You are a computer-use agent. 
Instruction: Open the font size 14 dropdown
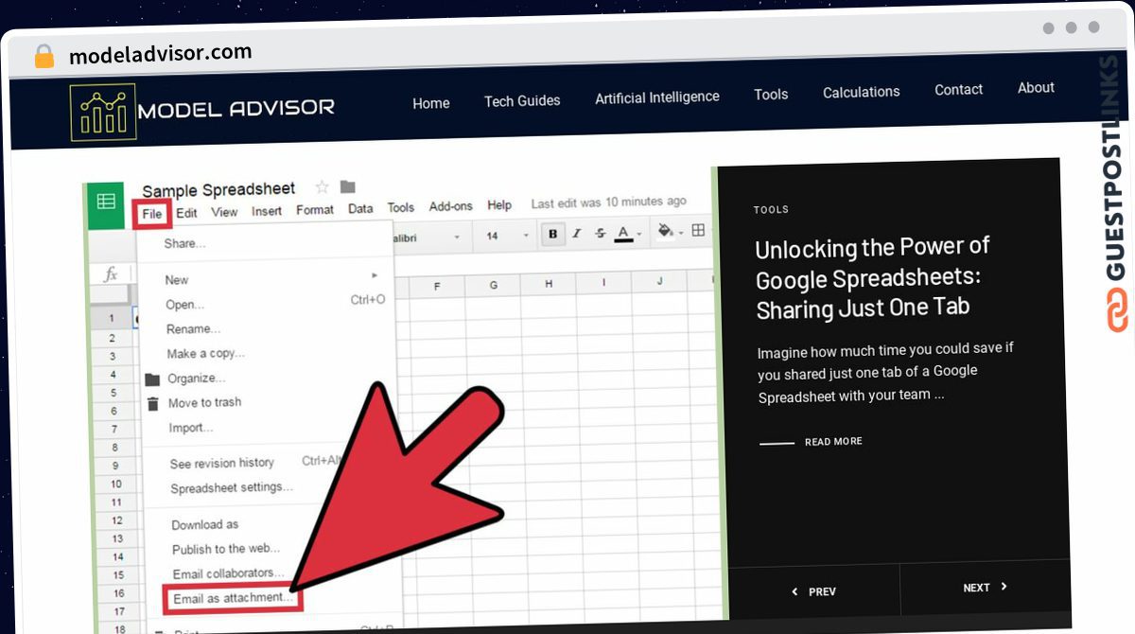(526, 236)
